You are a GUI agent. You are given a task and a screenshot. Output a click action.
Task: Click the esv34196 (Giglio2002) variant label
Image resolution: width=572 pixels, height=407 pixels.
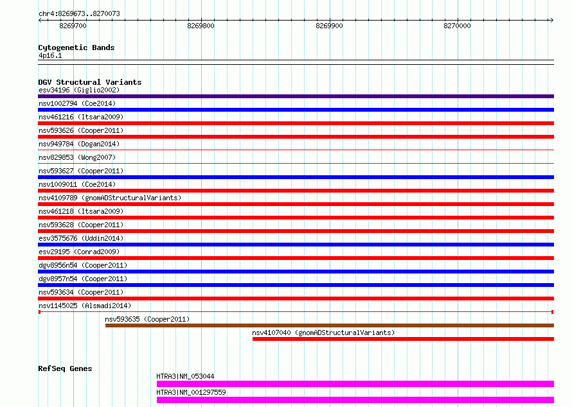(79, 90)
